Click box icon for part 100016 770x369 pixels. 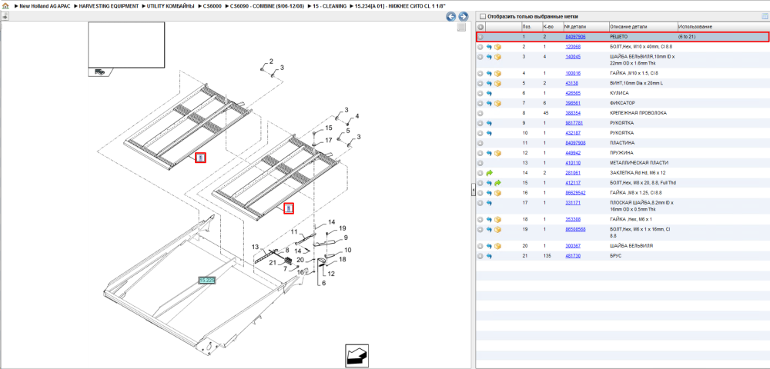[497, 74]
